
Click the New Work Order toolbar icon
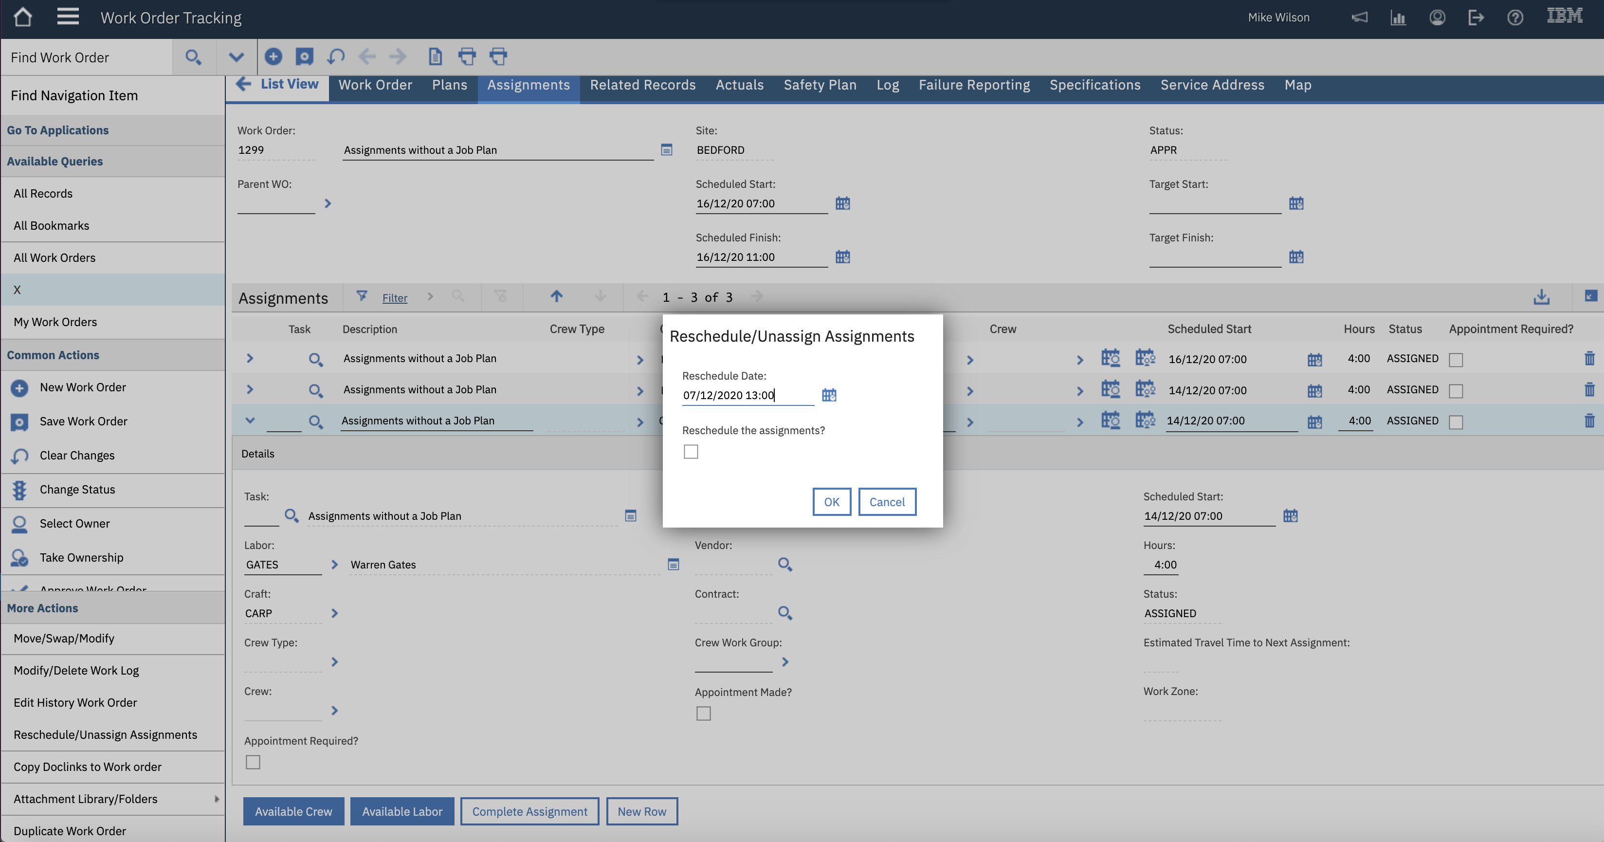point(273,56)
